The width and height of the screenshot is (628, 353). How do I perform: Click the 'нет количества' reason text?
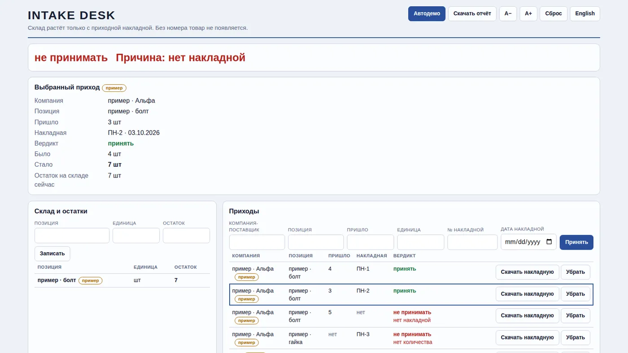click(x=413, y=342)
